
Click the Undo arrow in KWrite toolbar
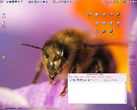[x=92, y=80]
